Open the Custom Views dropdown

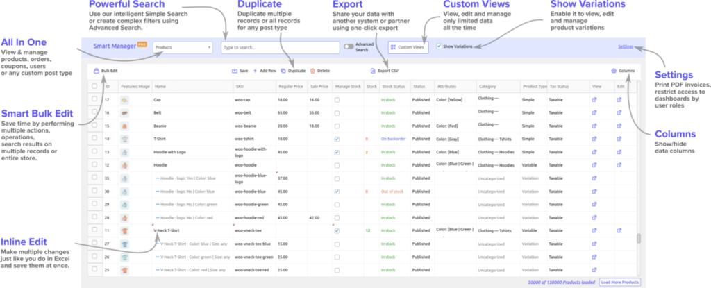click(x=408, y=47)
